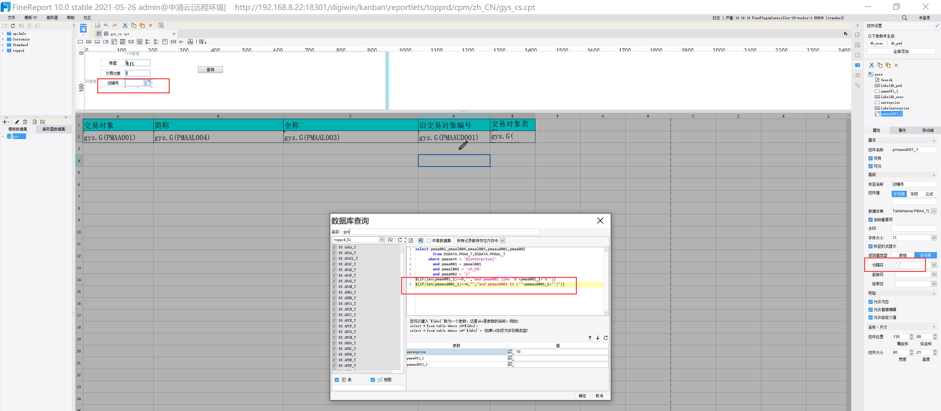Click the Hyperlink icon in right sidebar
941x411 pixels.
[857, 85]
